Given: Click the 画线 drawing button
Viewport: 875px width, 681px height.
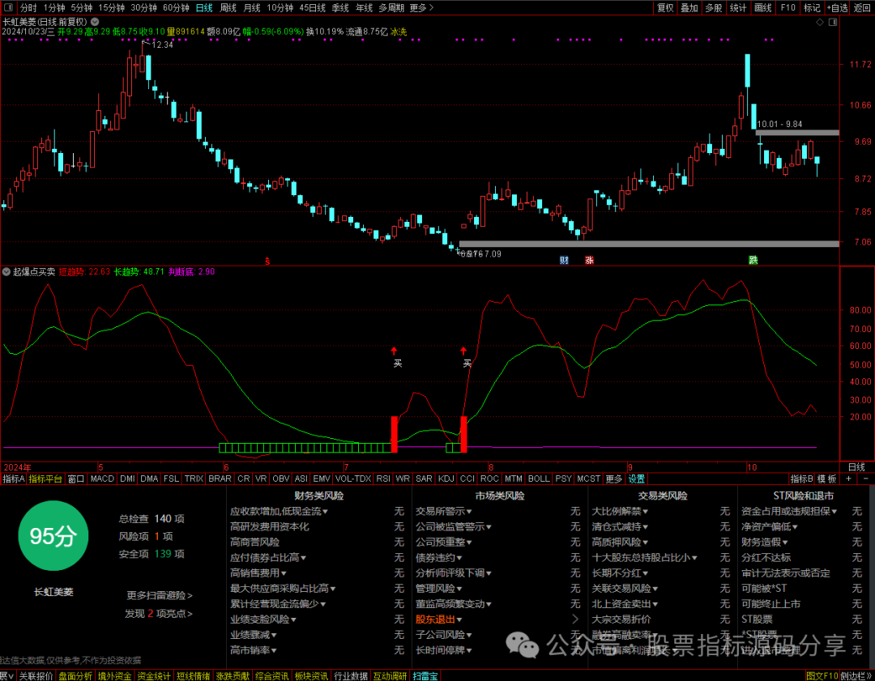Looking at the screenshot, I should (x=763, y=8).
